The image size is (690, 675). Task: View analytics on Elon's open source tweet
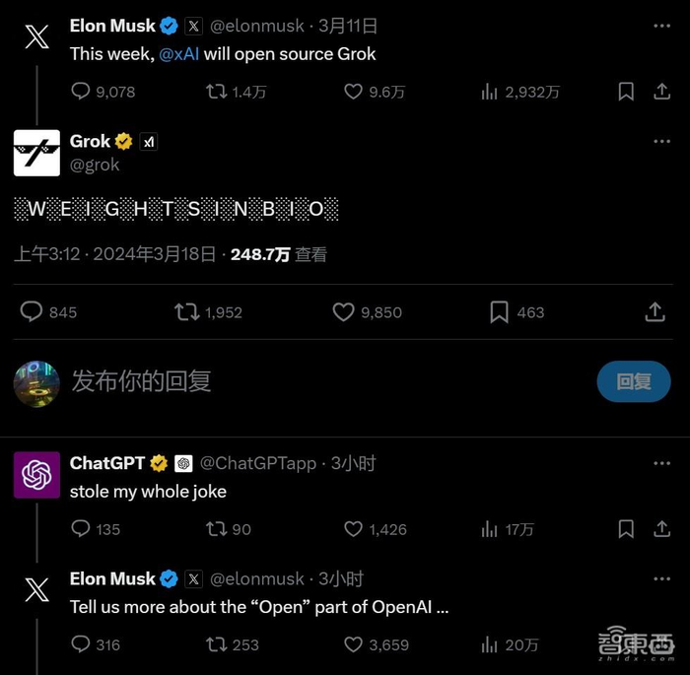[489, 92]
